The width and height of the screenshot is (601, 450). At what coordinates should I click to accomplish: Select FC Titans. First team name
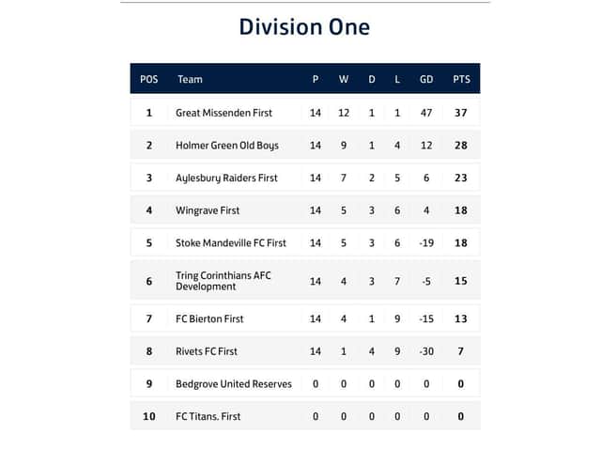pos(208,417)
